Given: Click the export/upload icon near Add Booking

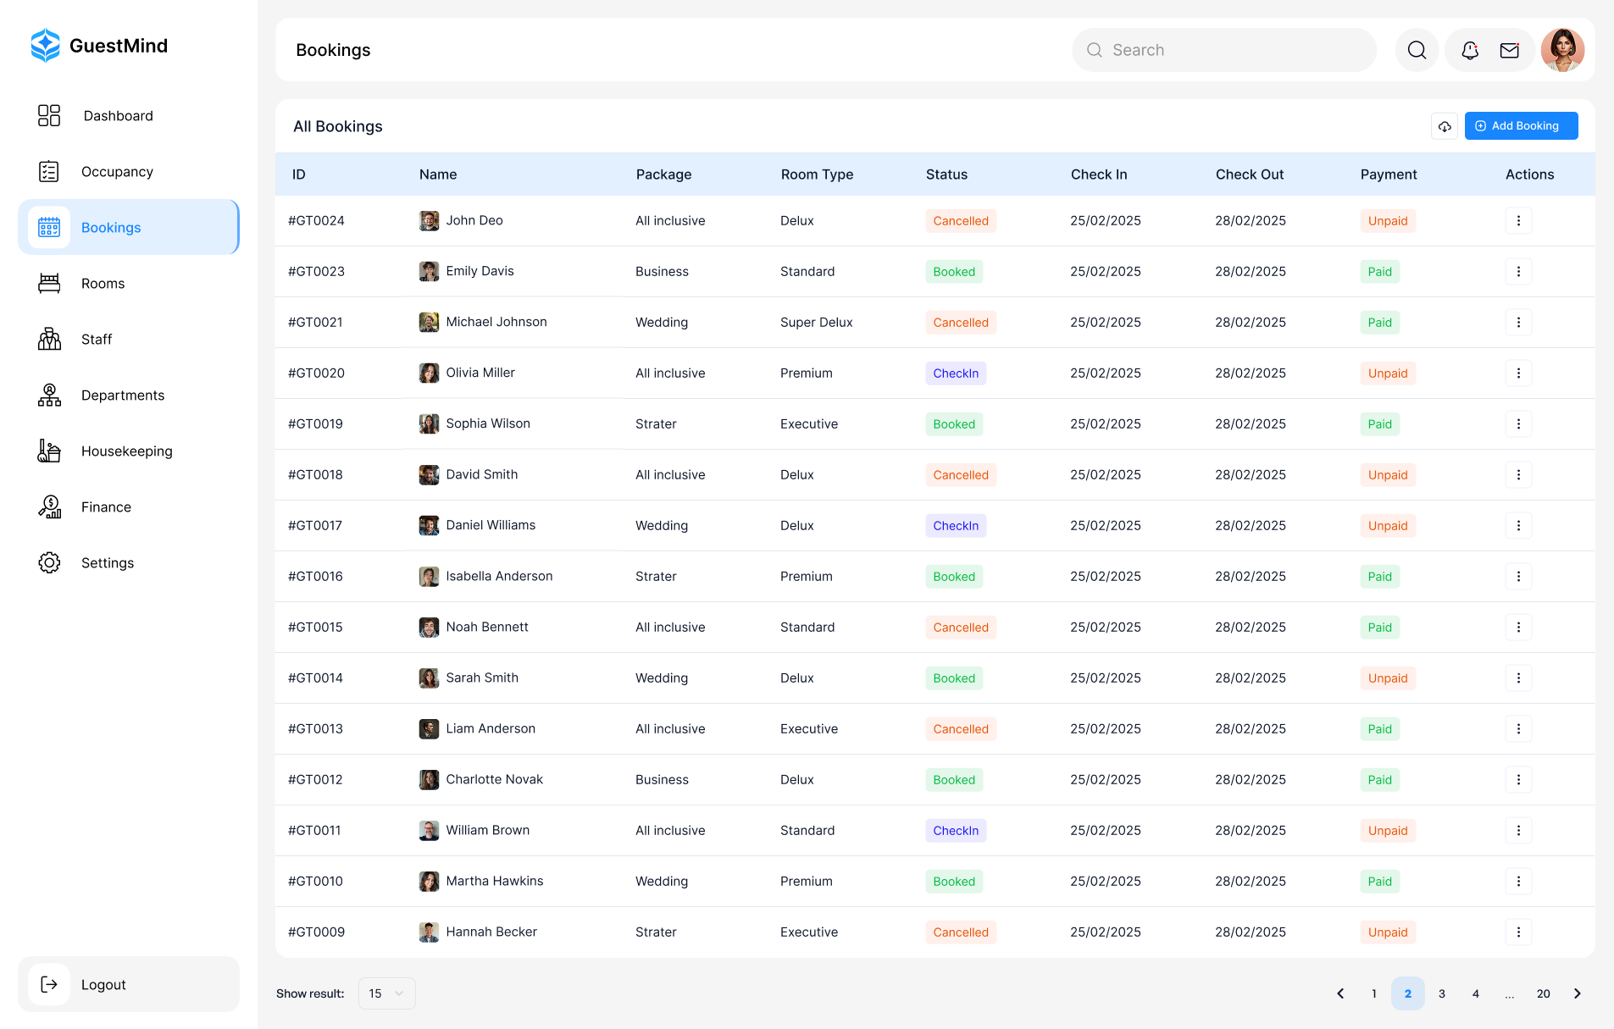Looking at the screenshot, I should tap(1445, 125).
